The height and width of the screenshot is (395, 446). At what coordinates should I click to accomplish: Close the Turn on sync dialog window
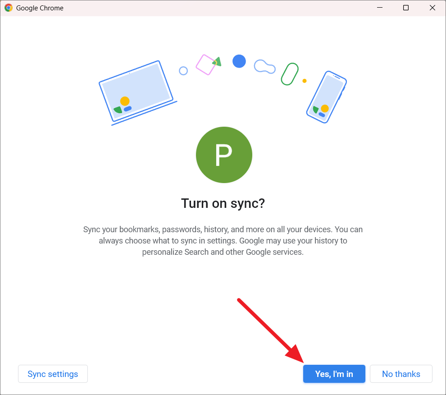coord(432,8)
